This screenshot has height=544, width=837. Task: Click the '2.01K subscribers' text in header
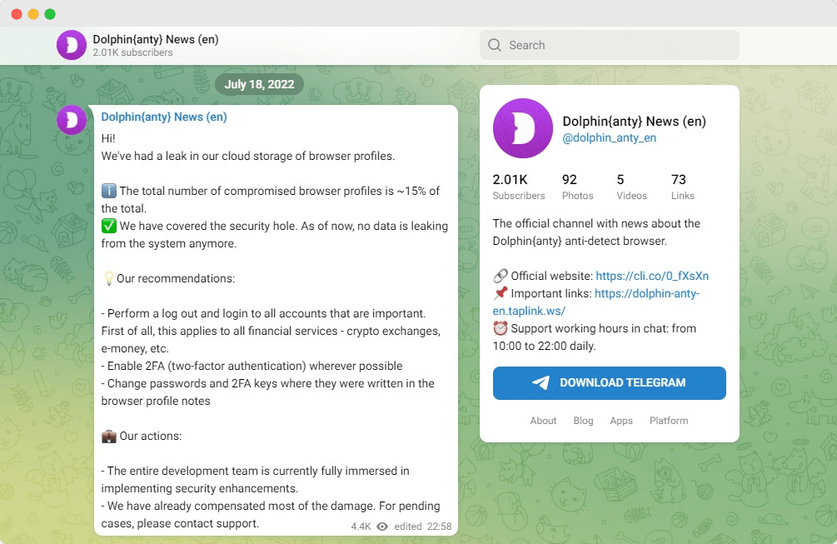133,52
